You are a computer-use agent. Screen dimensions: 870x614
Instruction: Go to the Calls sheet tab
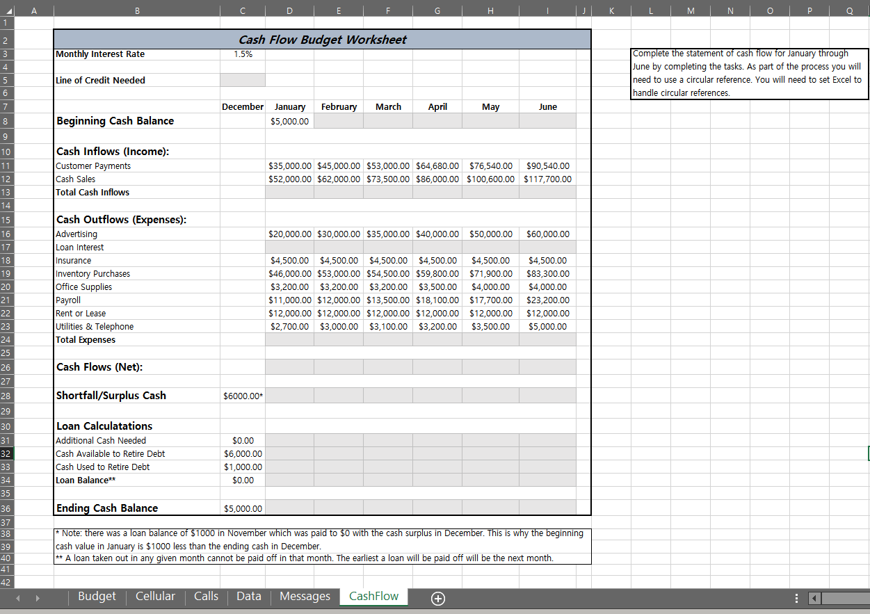206,597
